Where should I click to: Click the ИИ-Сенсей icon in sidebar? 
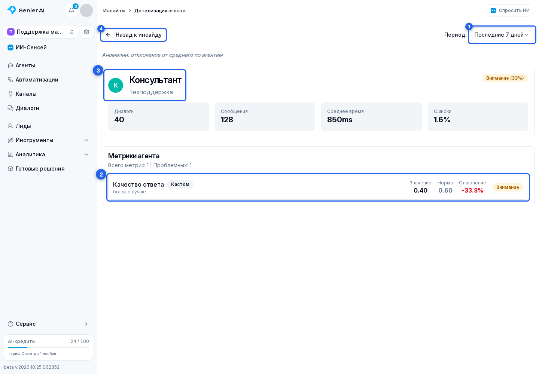point(10,47)
